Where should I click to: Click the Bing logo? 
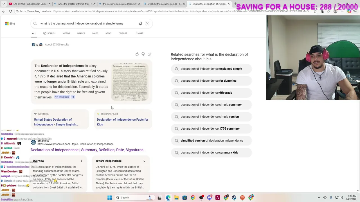pyautogui.click(x=10, y=24)
